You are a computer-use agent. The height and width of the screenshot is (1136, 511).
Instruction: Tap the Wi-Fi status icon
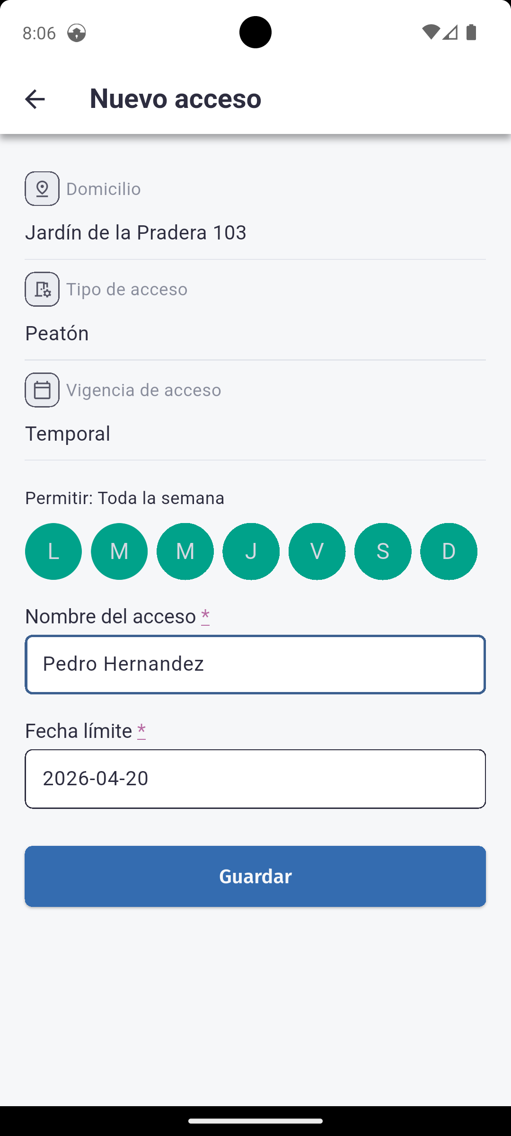pyautogui.click(x=431, y=32)
